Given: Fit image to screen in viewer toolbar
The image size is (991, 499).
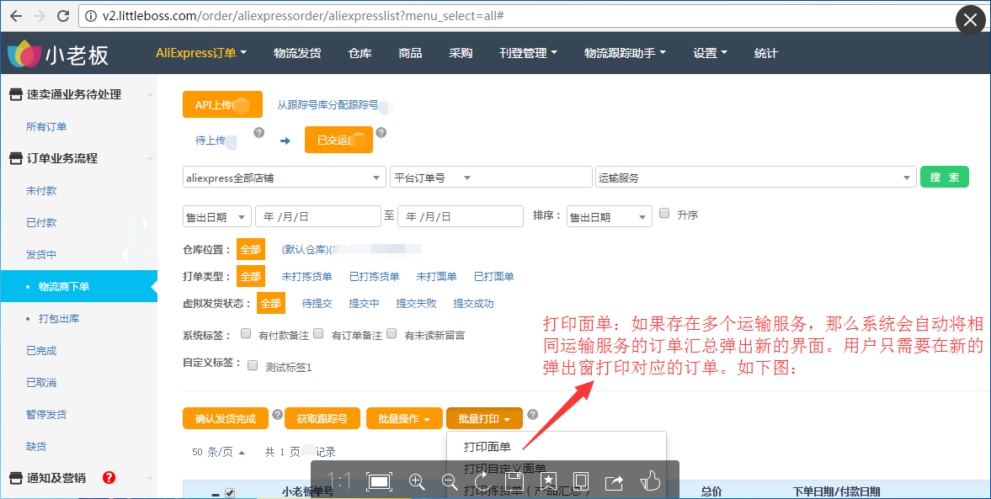Looking at the screenshot, I should 379,482.
